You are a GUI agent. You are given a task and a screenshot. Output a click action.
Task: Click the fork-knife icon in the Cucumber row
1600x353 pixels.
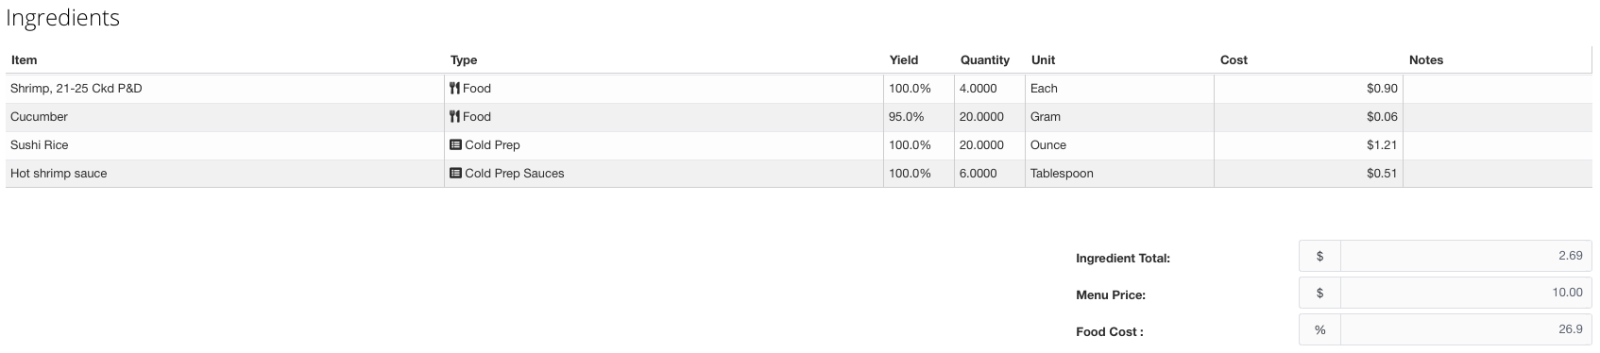[x=454, y=117]
